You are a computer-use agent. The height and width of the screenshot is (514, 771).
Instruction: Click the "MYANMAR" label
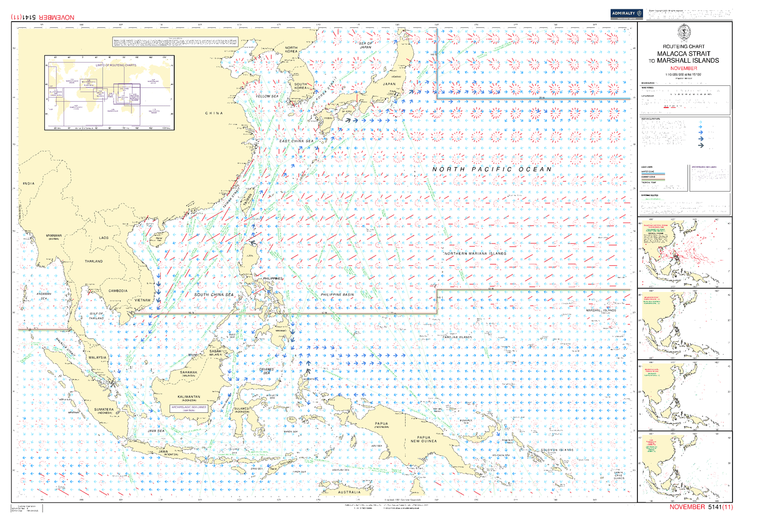click(x=54, y=236)
